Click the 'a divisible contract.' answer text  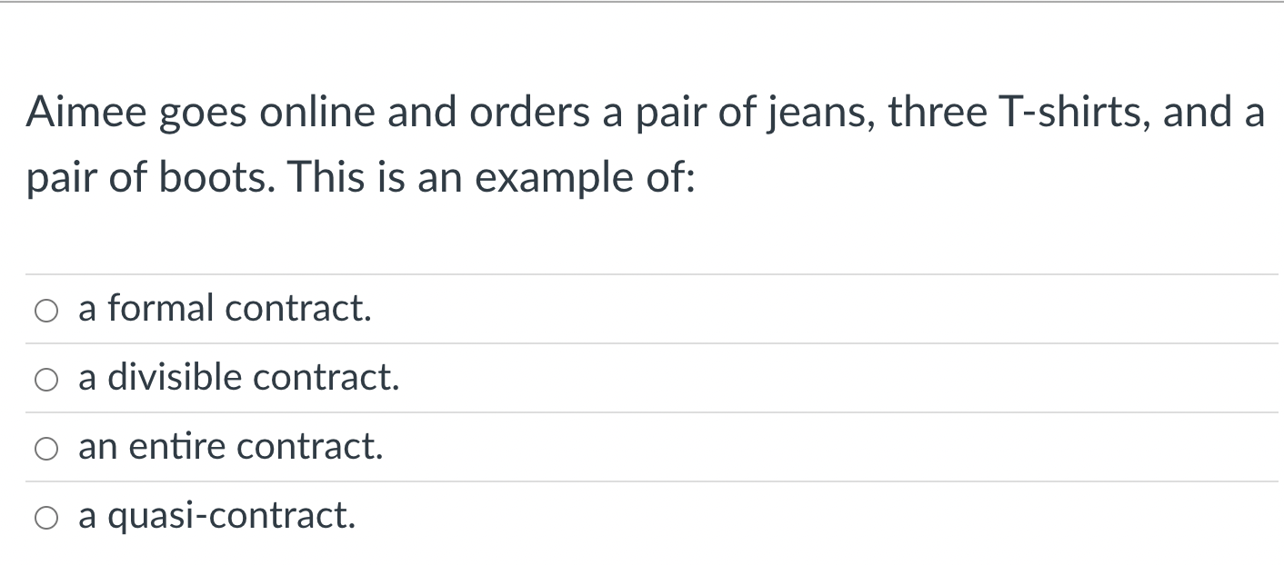tap(239, 378)
